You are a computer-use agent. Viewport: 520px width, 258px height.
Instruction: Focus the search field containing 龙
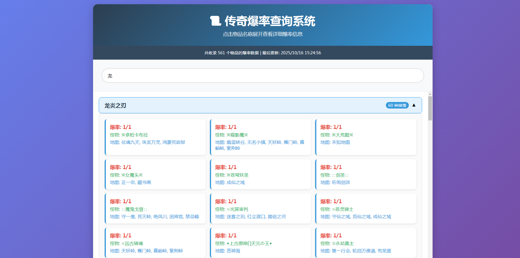coord(263,76)
